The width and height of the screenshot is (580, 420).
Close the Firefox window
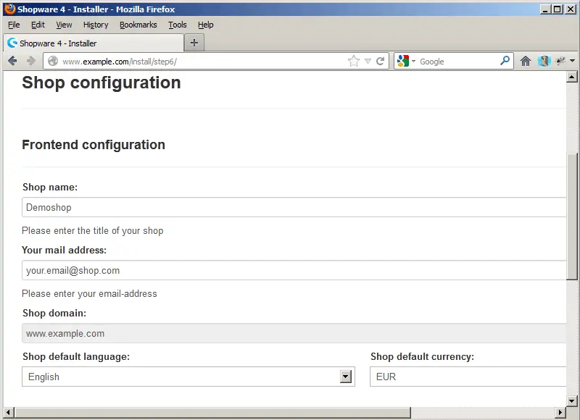click(x=571, y=9)
